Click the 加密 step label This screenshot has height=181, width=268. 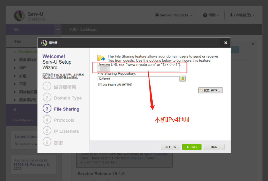pyautogui.click(x=58, y=143)
